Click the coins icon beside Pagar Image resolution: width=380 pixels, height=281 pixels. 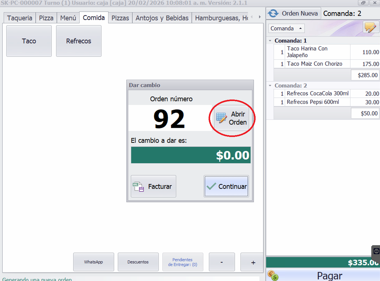[272, 275]
